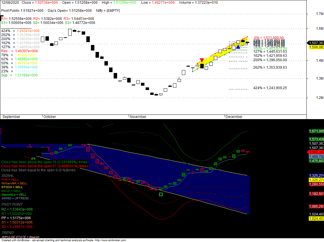Click the 50% = 1.49793e+006 retracement row
Viewport: 324px width, 242px height.
20,63
